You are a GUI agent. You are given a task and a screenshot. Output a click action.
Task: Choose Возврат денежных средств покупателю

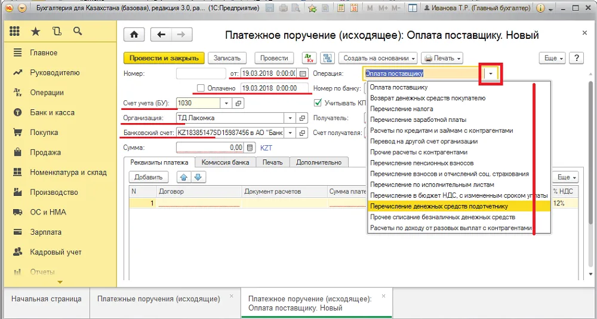click(459, 98)
